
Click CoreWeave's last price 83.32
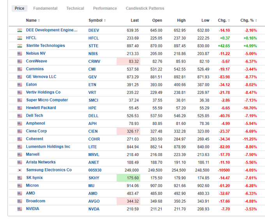pyautogui.click(x=129, y=61)
